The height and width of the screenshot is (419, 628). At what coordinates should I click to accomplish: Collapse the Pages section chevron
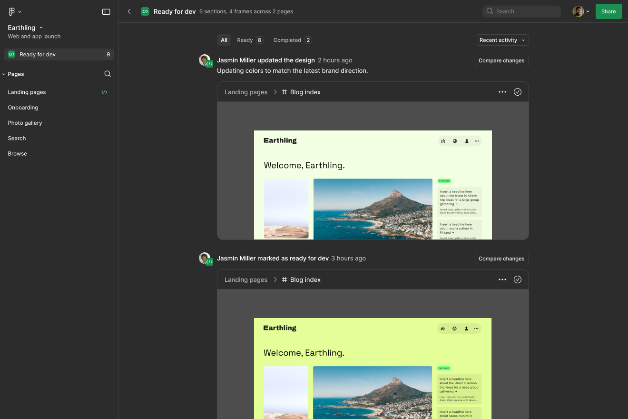[x=3, y=74]
